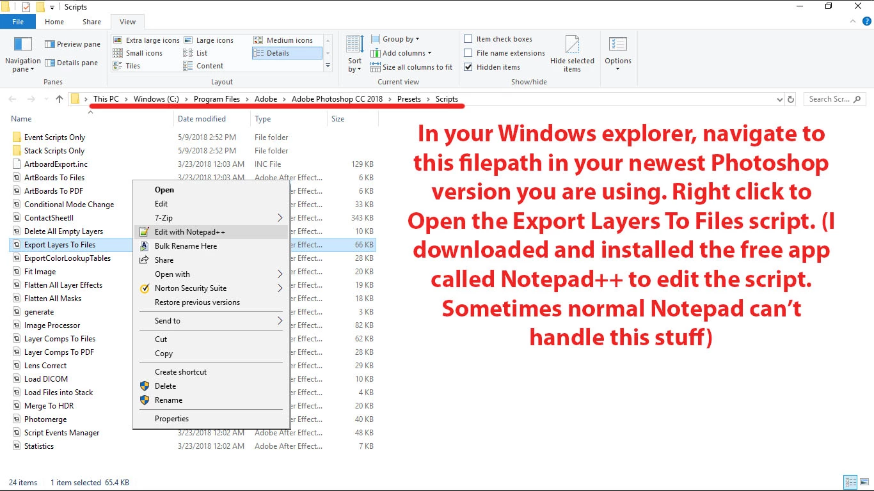This screenshot has height=491, width=874.
Task: Click Size all columns to fit
Action: click(x=411, y=67)
